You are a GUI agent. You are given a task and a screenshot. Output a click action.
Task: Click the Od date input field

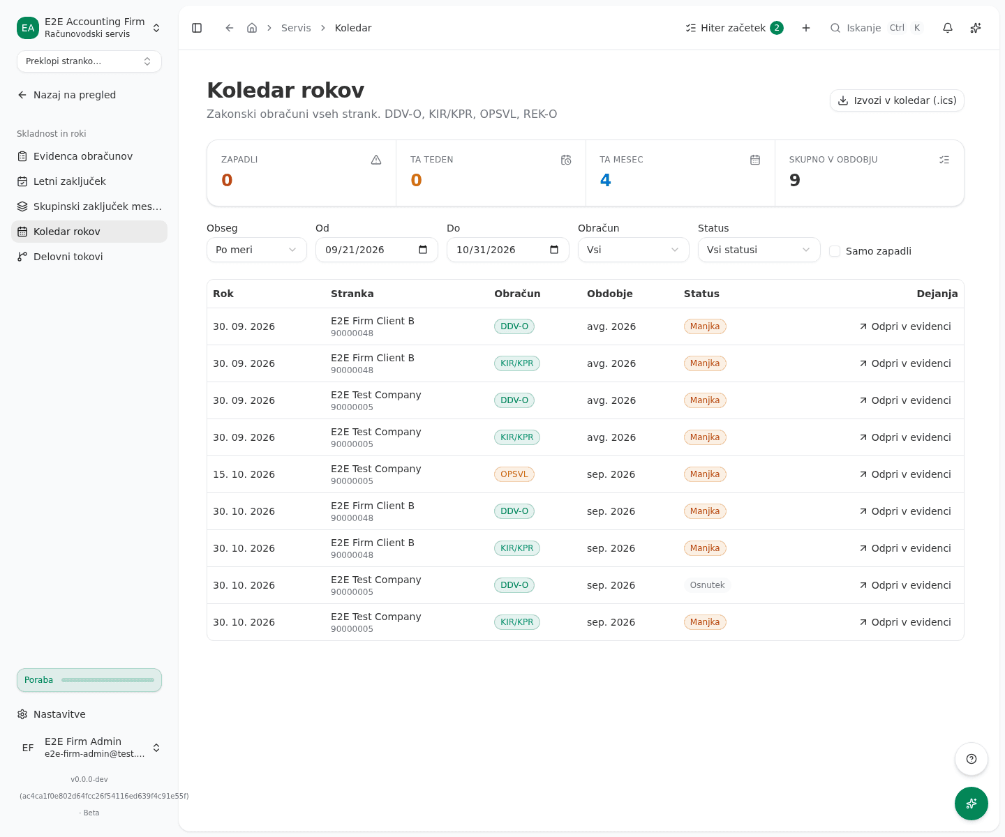tap(377, 250)
